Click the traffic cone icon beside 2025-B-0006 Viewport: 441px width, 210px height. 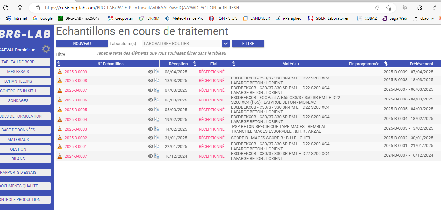pos(59,100)
